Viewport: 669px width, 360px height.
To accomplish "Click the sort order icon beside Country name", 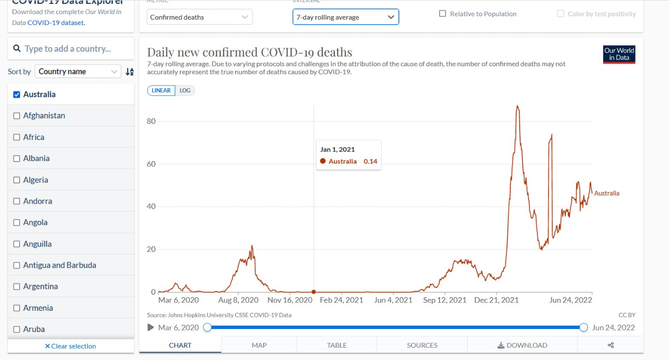I will [129, 72].
